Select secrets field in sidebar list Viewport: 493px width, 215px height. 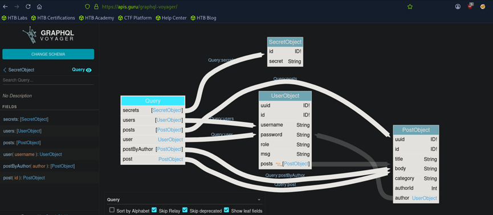pos(50,119)
